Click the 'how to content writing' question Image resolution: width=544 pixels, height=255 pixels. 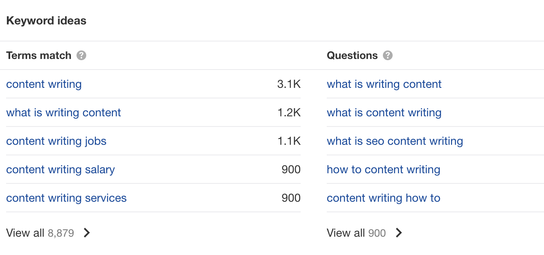(383, 170)
